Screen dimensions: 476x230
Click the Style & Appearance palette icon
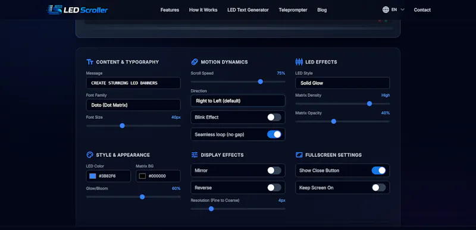tap(90, 155)
